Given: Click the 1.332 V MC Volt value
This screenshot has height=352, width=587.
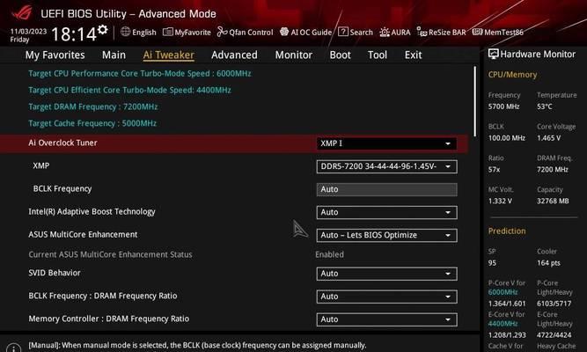Looking at the screenshot, I should 500,201.
